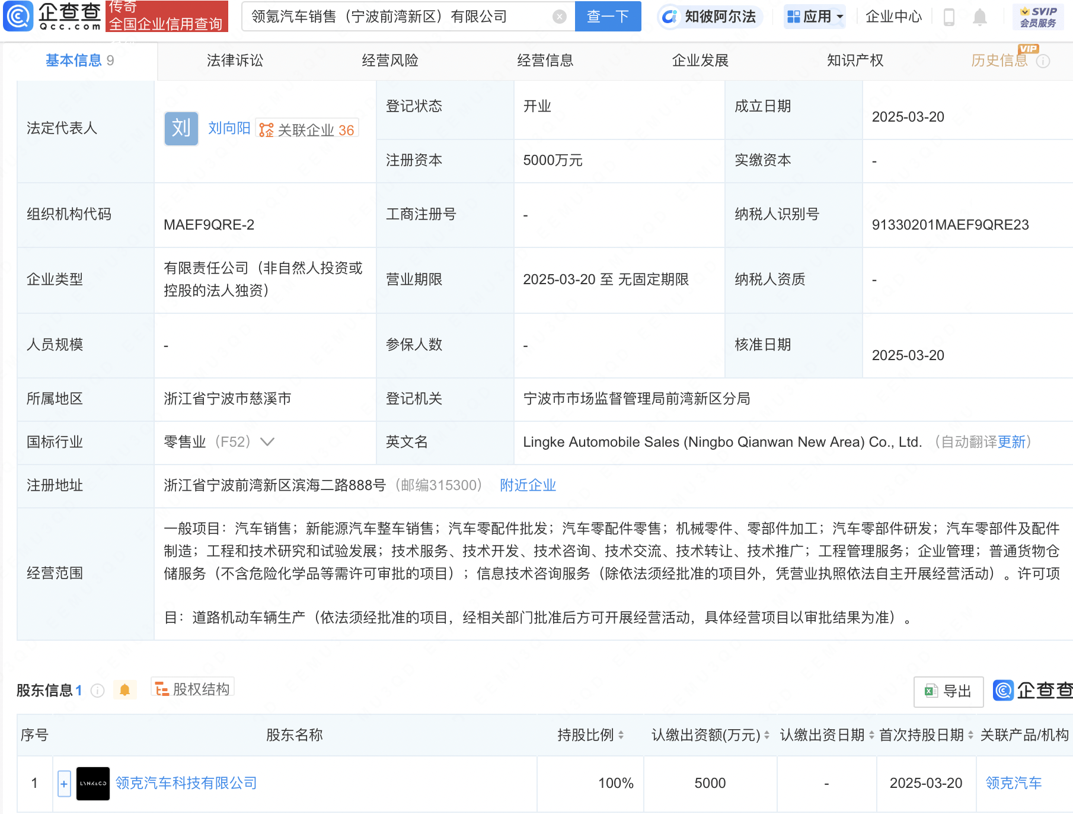Expand shareholder row with plus icon

click(x=64, y=784)
